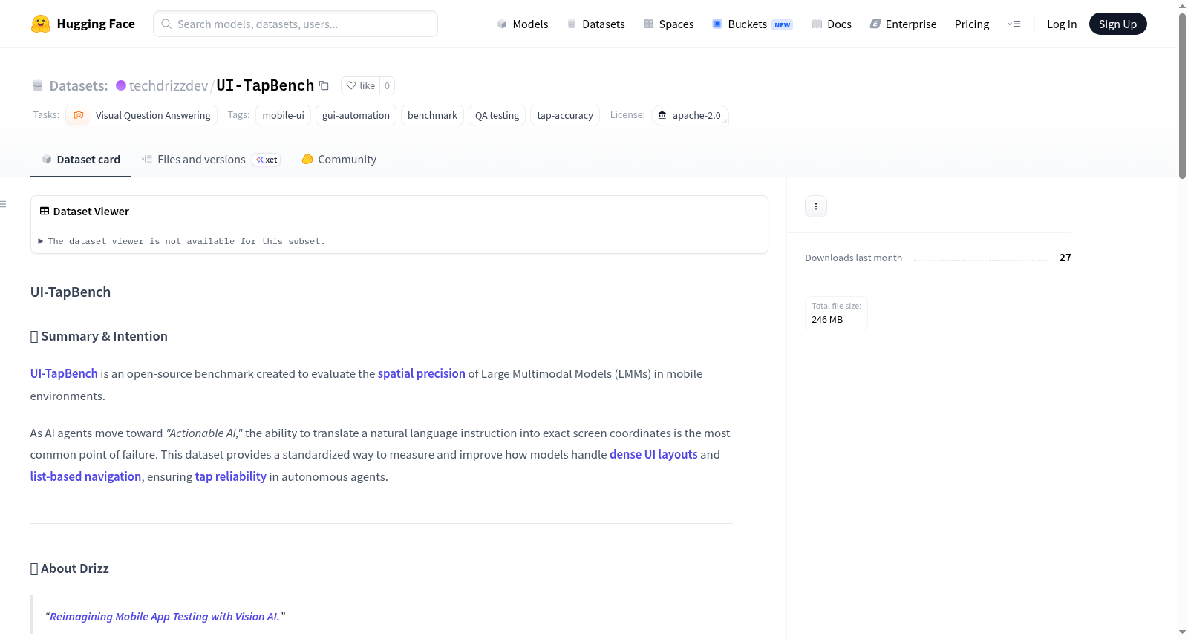Click the downloads count 27

click(x=1065, y=258)
